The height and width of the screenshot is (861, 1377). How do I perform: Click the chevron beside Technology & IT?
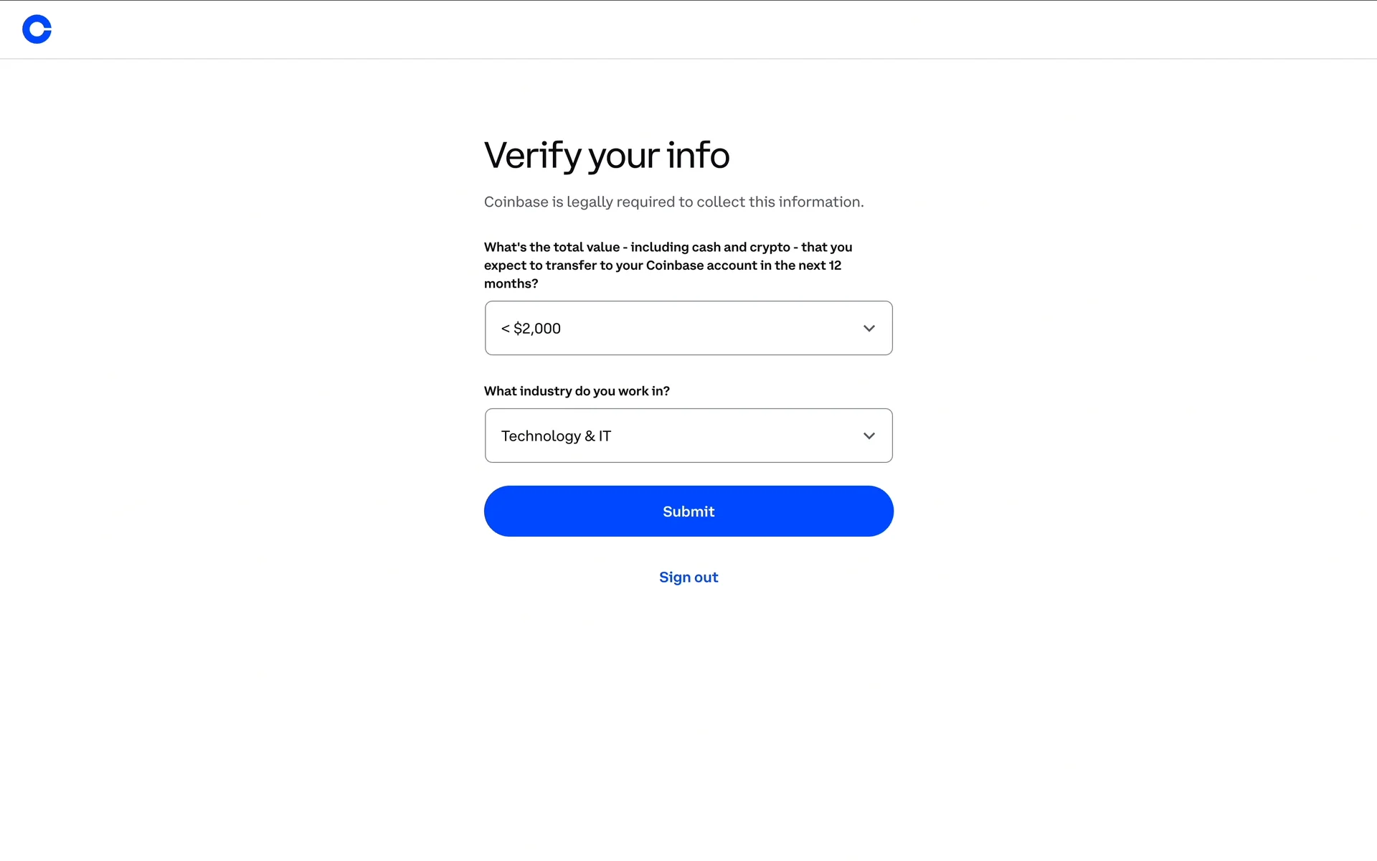click(869, 436)
